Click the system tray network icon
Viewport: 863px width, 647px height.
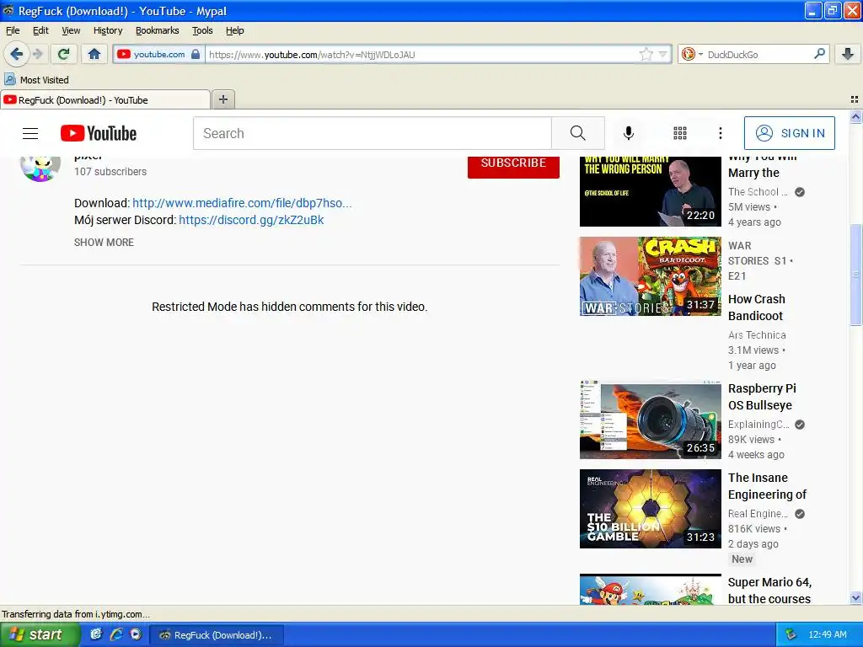click(x=791, y=634)
